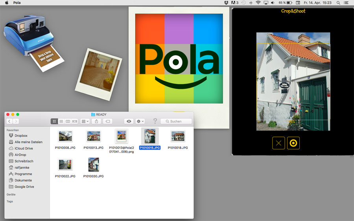Click the Finder help question mark

[155, 121]
